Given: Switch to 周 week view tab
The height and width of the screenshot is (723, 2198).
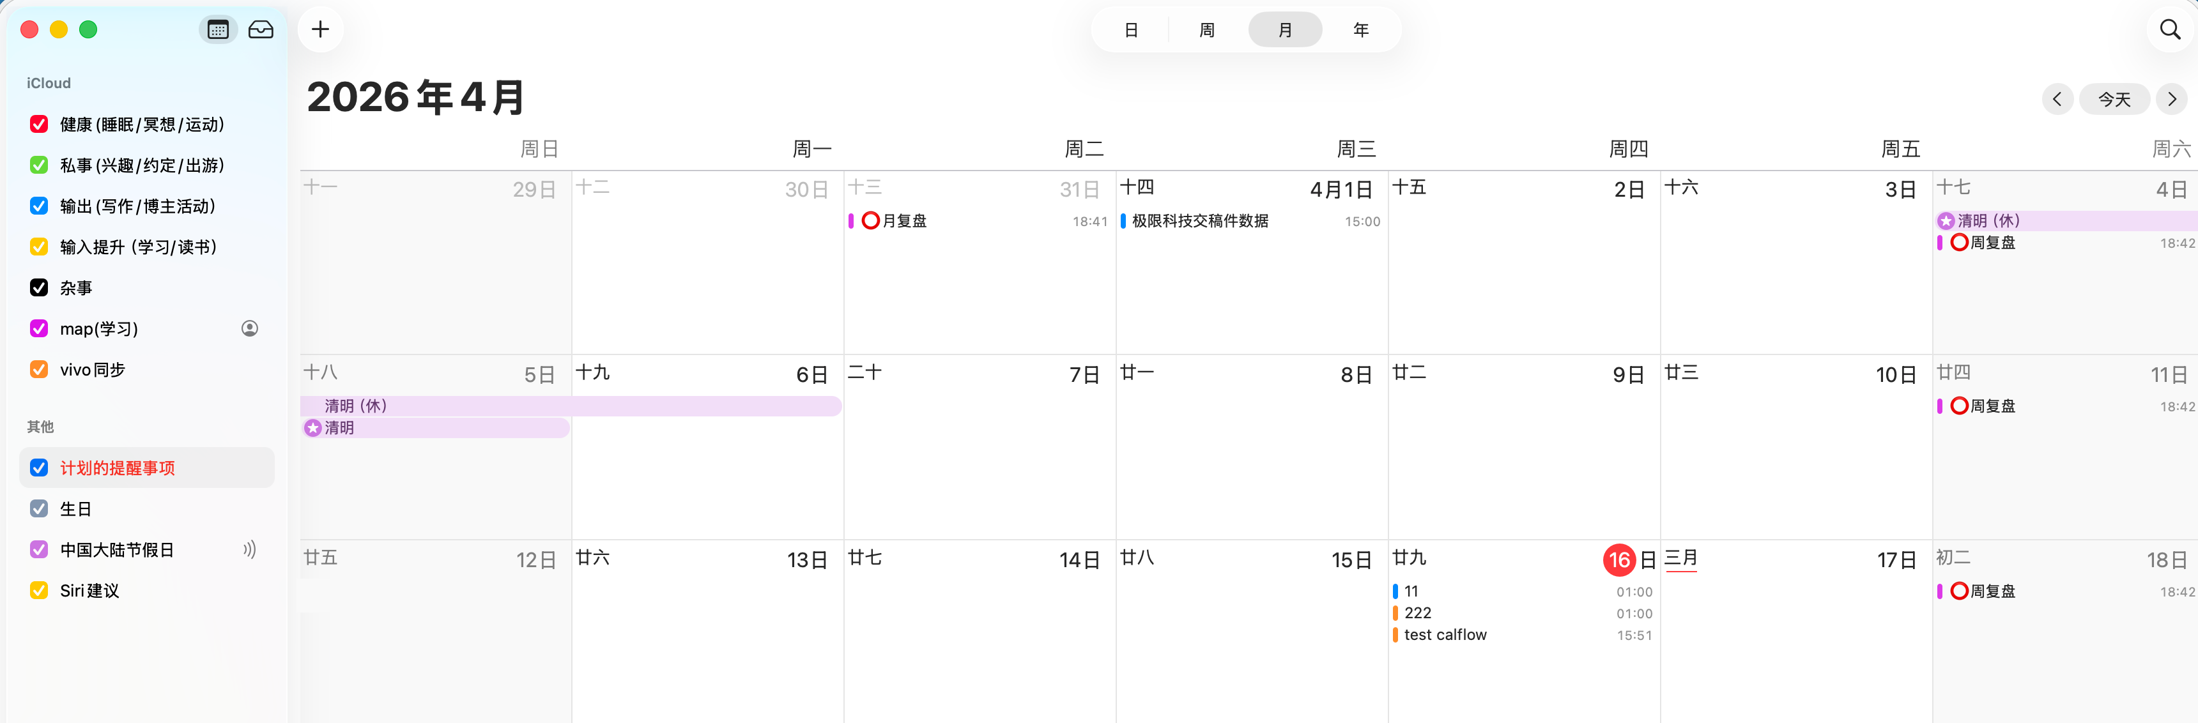Looking at the screenshot, I should (1206, 30).
